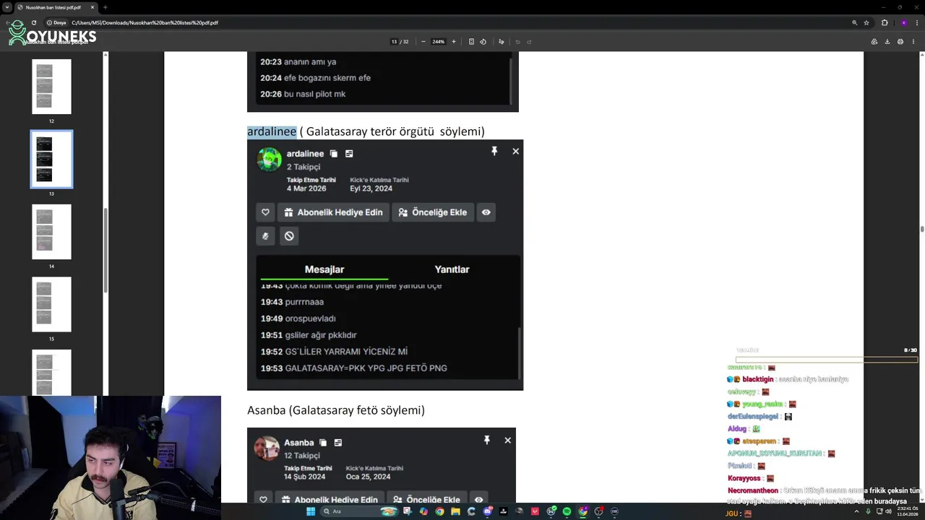Click Abonelik Hediye Edin on ardalinee card
The image size is (925, 520).
(x=334, y=212)
